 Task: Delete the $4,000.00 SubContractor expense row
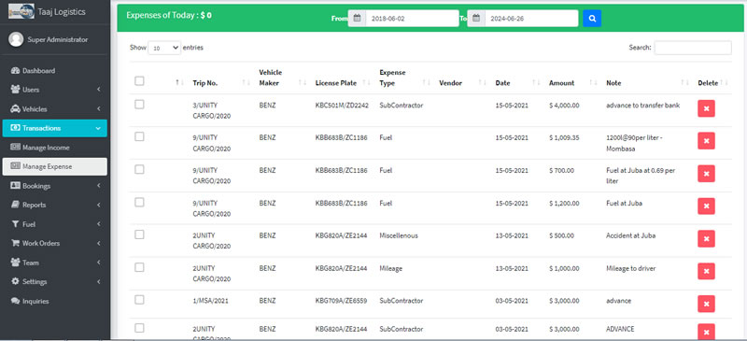[x=706, y=108]
